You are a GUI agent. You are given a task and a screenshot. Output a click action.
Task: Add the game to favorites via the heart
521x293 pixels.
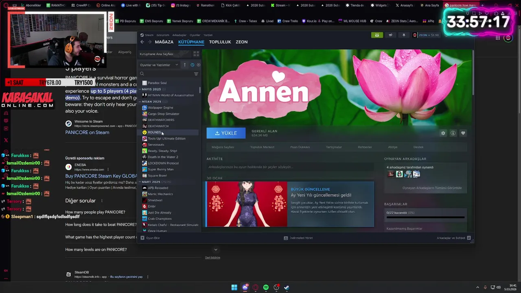pyautogui.click(x=463, y=133)
